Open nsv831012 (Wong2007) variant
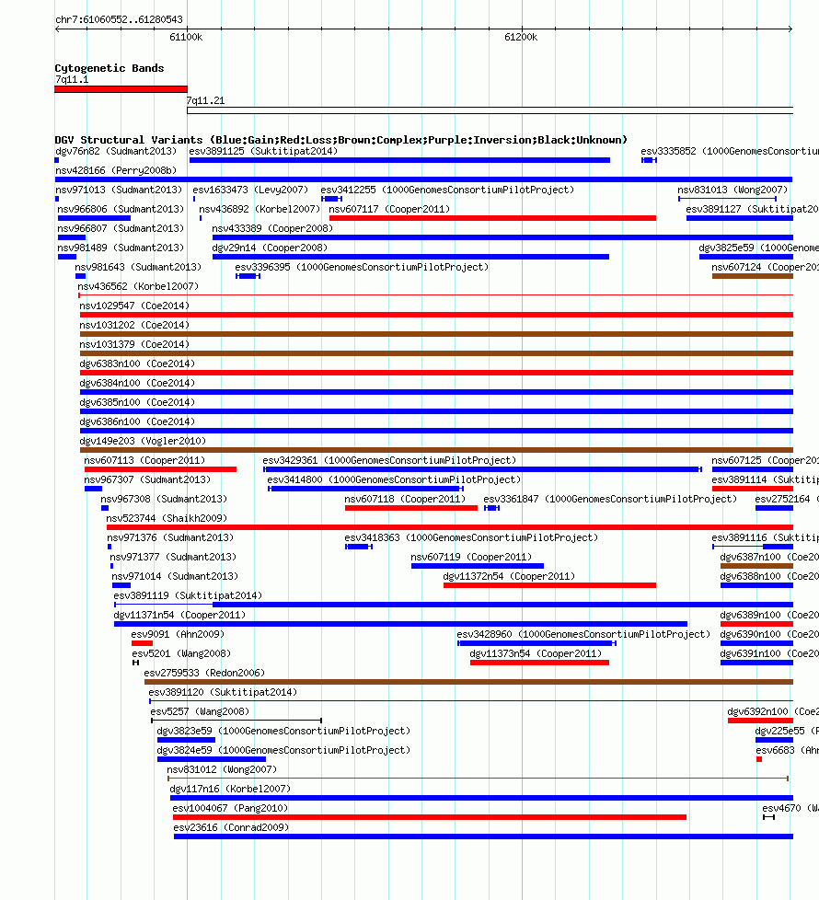Viewport: 819px width, 900px height. (x=222, y=769)
